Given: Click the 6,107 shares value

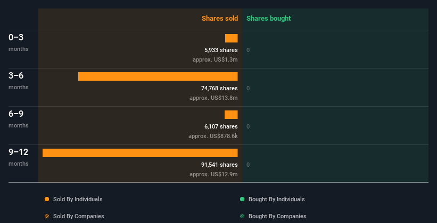Looking at the screenshot, I should [221, 126].
